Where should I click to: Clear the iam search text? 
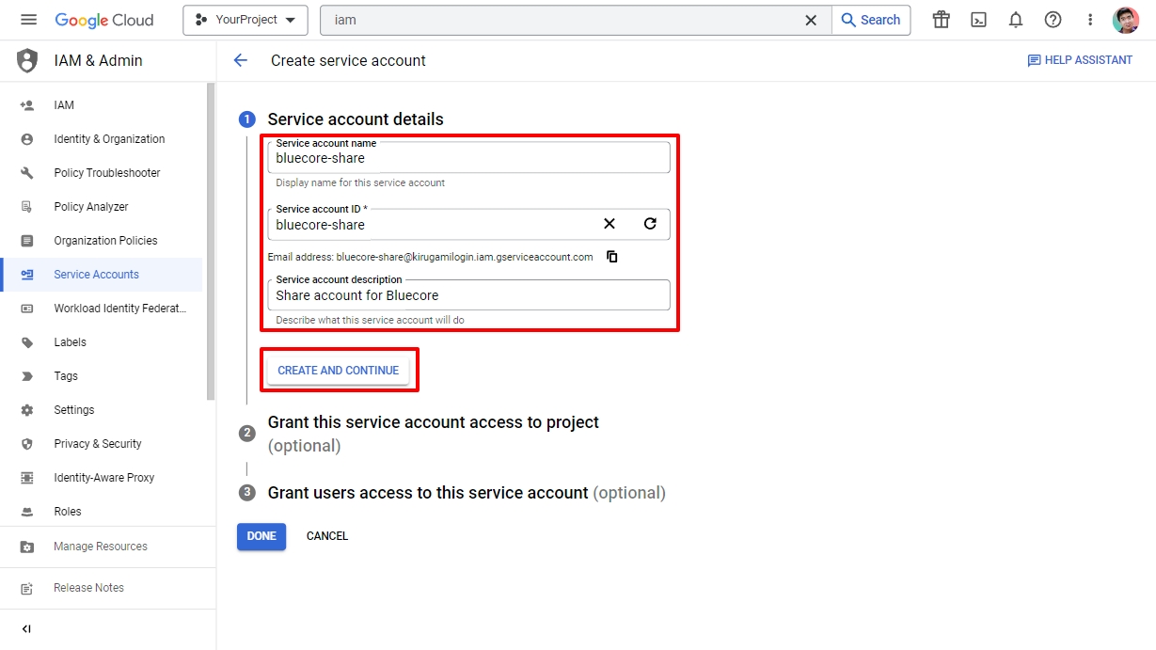[x=811, y=20]
